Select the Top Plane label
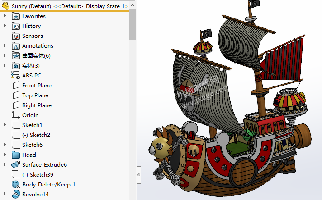Image resolution: width=322 pixels, height=200 pixels. [x=35, y=95]
